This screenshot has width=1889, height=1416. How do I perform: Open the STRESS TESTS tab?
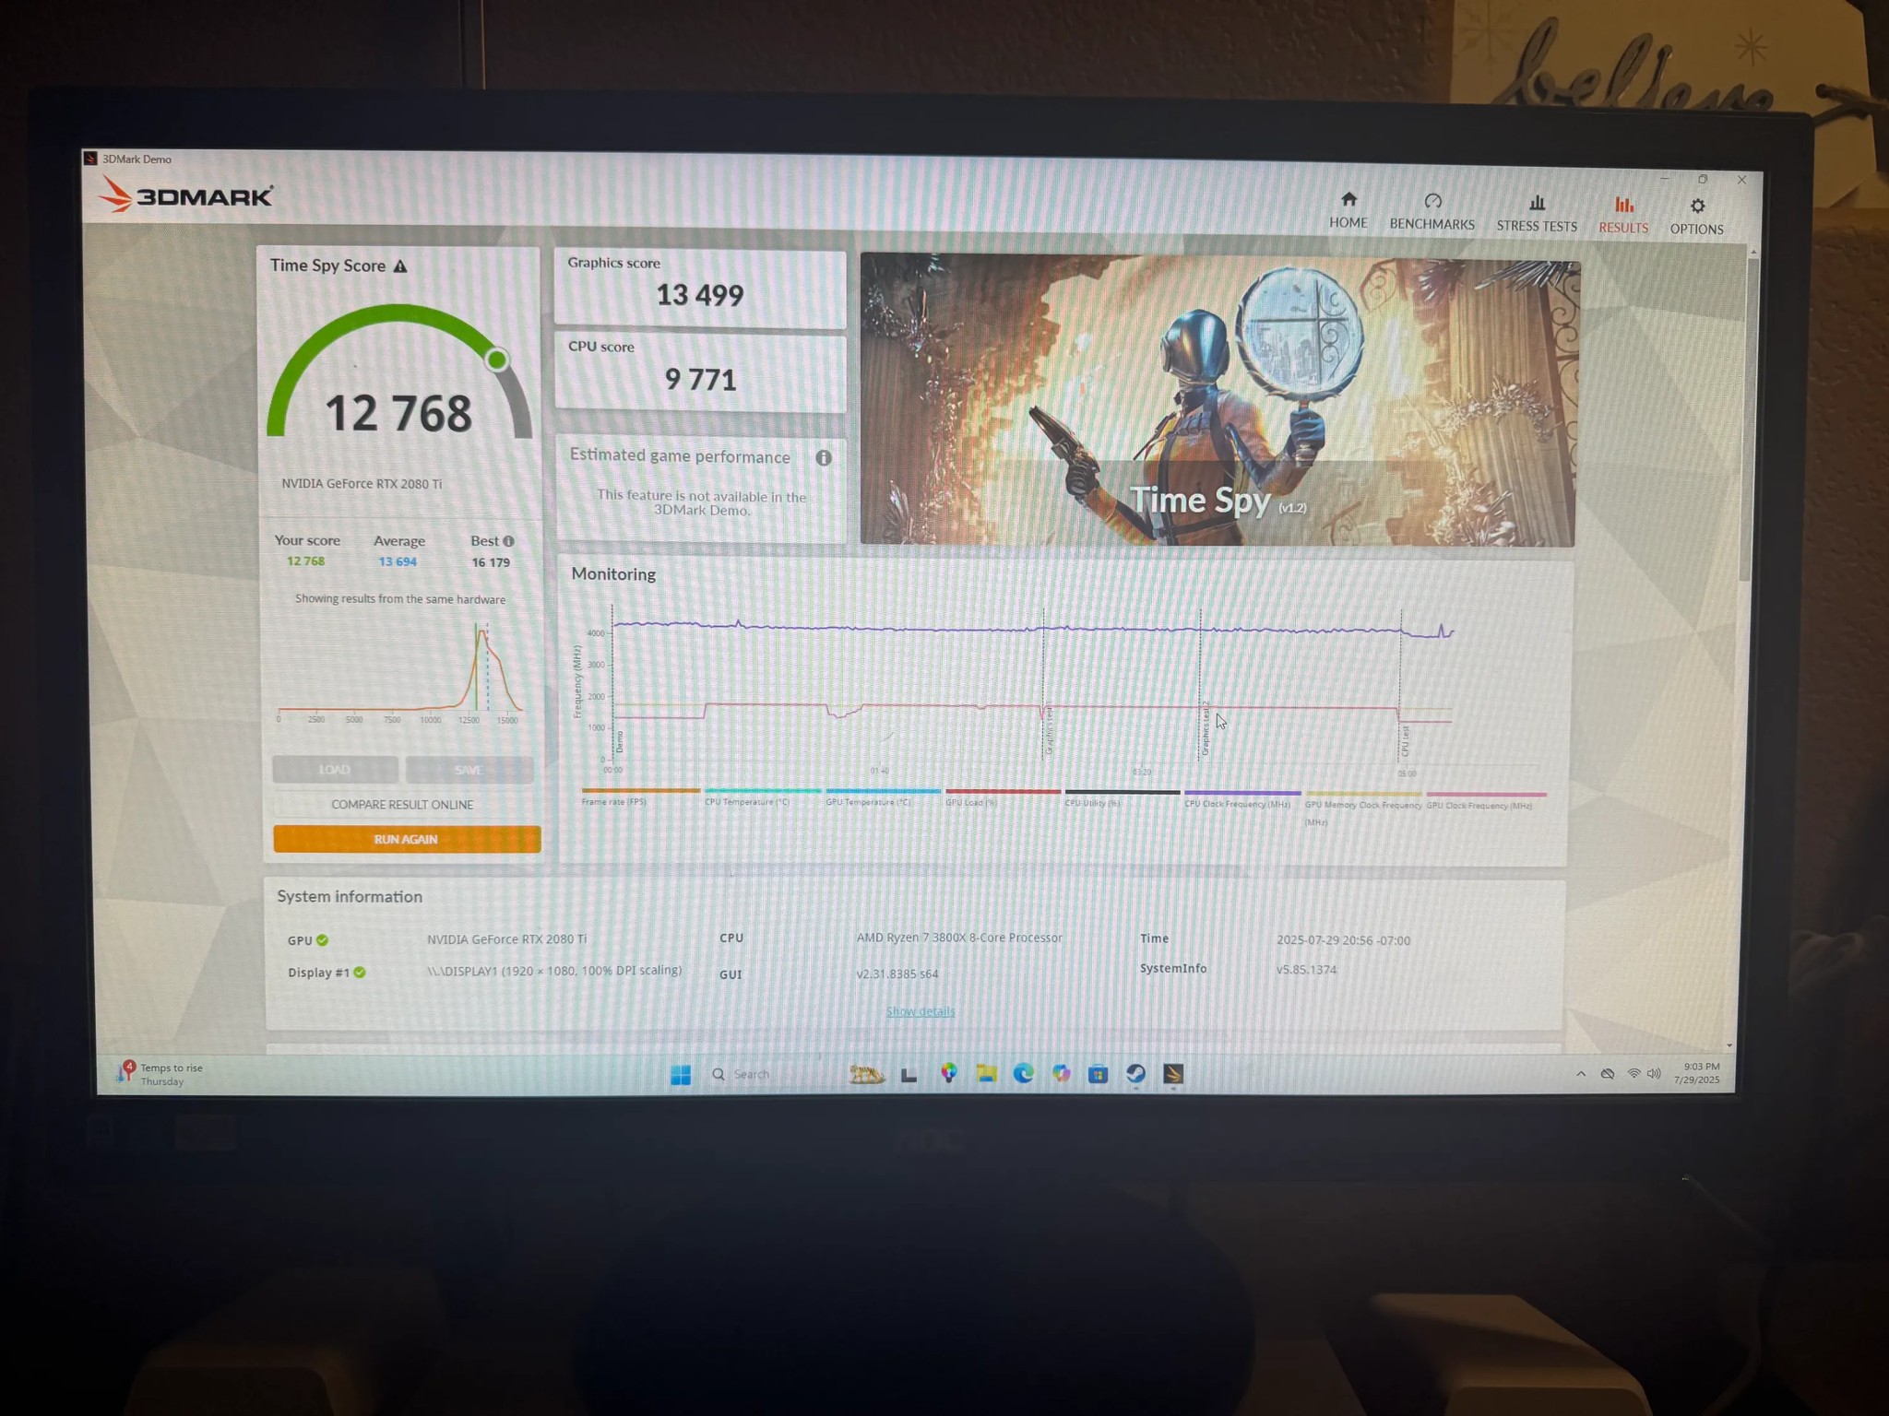1537,214
